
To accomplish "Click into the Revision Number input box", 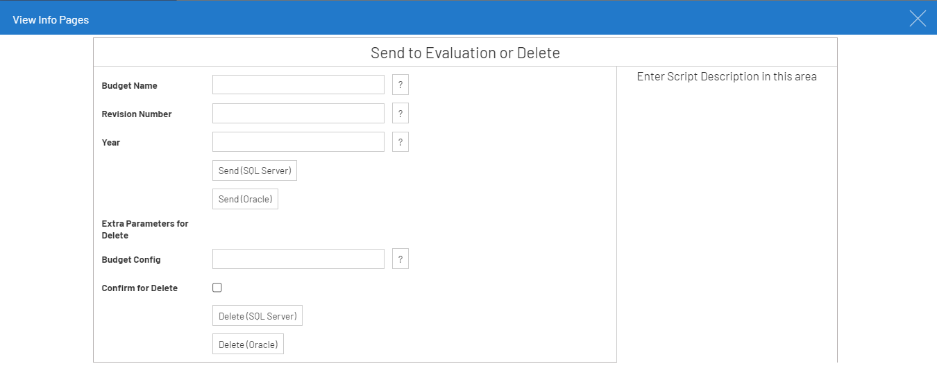I will pos(298,114).
